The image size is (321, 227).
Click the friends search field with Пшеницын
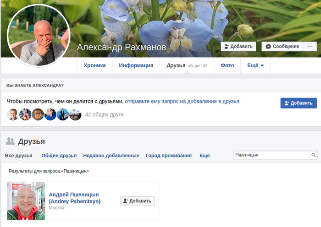[x=271, y=155]
